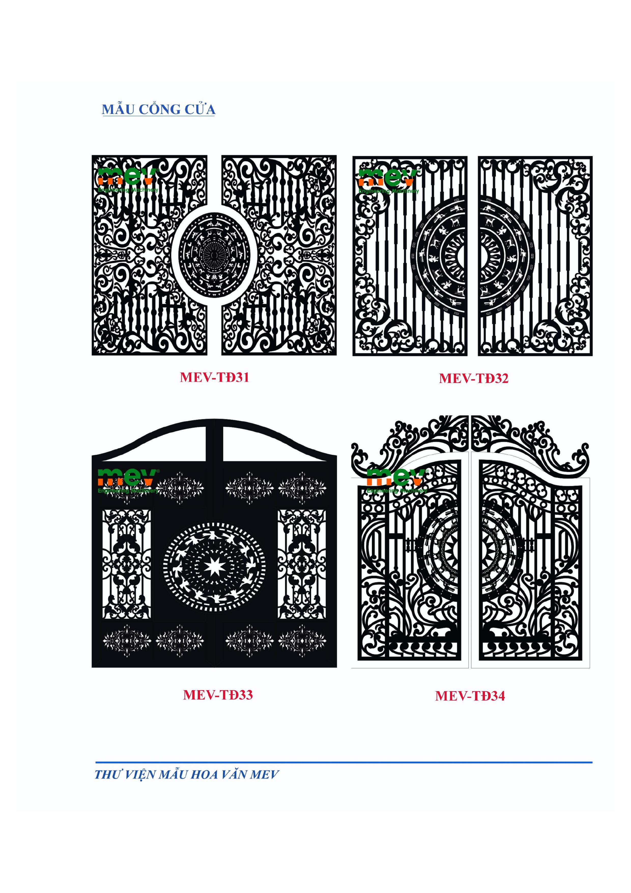
Task: Click the blue footer divider line
Action: click(x=344, y=762)
